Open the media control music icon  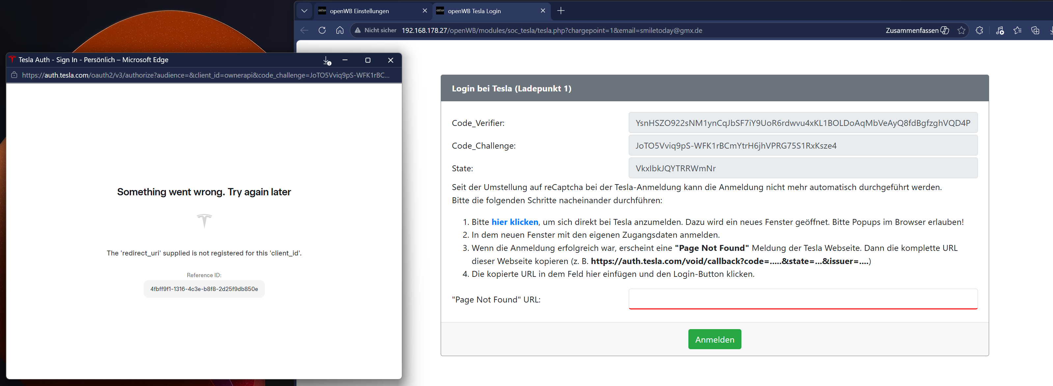999,30
